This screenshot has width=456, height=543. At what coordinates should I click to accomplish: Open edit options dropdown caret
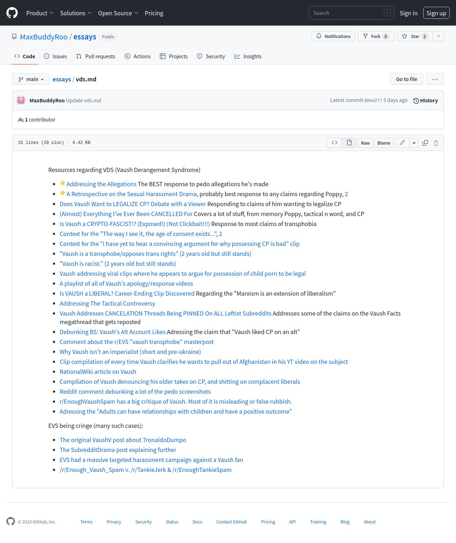point(414,143)
